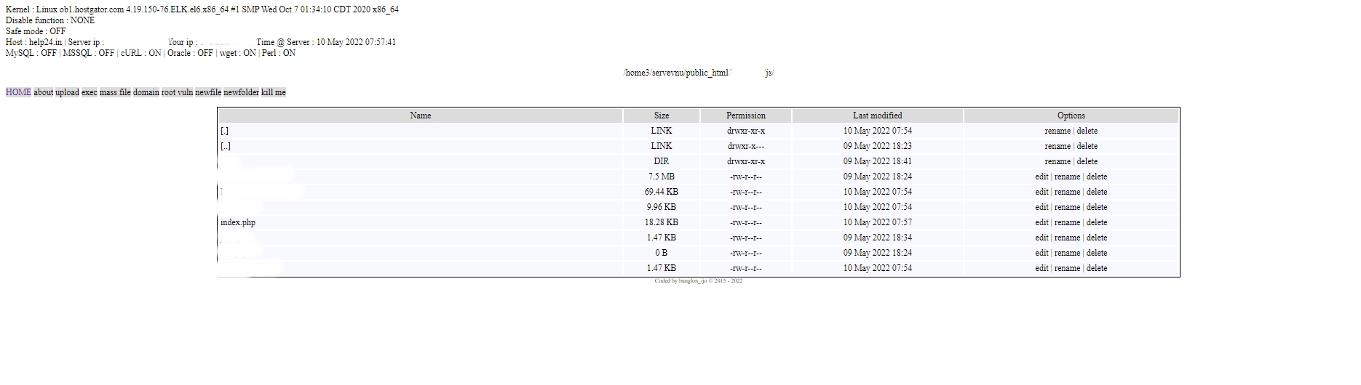1361x385 pixels.
Task: Open the index.php file
Action: 238,222
